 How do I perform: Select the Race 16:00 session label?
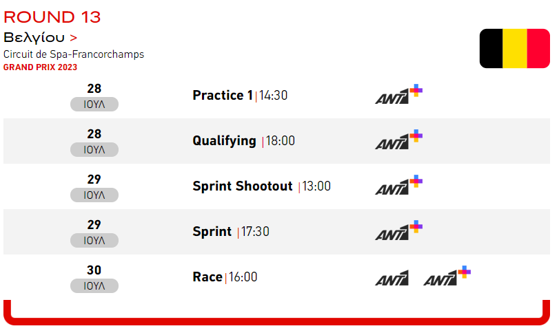tap(225, 277)
